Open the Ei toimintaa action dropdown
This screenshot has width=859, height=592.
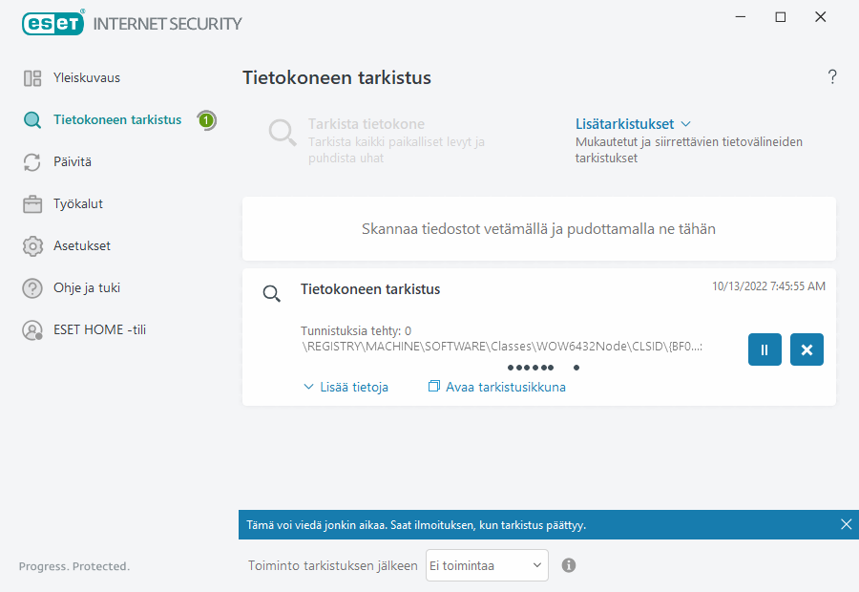487,565
